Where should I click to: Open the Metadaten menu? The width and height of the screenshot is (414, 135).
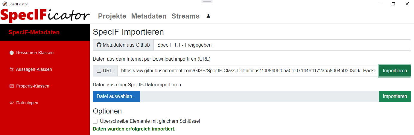(x=149, y=16)
